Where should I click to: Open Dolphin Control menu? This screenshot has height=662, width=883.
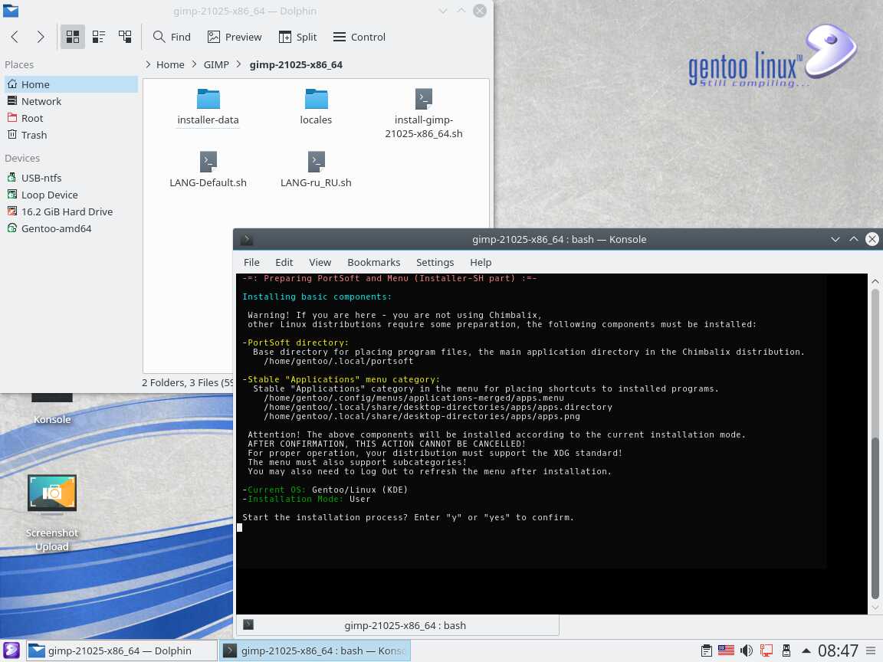359,37
